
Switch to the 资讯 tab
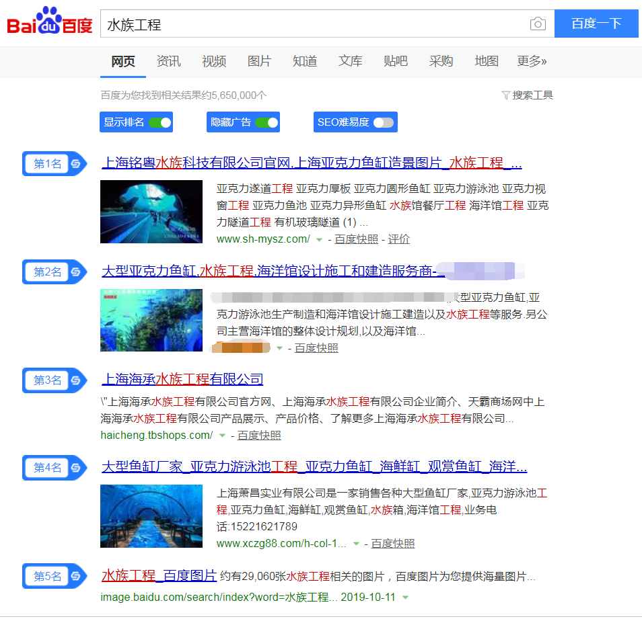click(x=168, y=61)
